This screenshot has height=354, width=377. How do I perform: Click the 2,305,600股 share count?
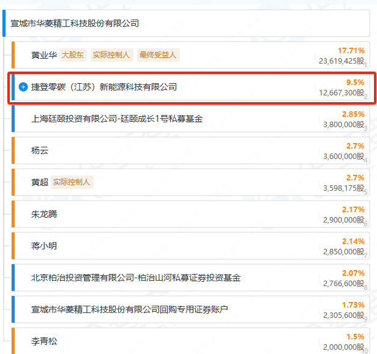pos(343,315)
